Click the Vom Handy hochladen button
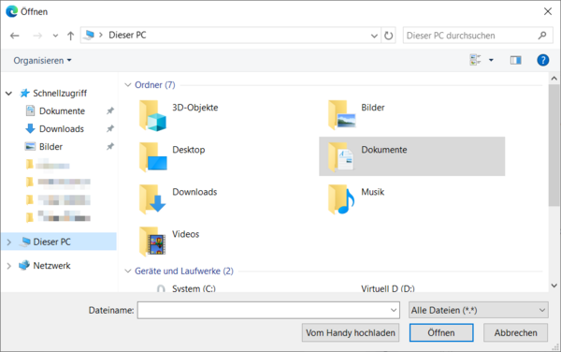This screenshot has width=561, height=352. click(351, 332)
